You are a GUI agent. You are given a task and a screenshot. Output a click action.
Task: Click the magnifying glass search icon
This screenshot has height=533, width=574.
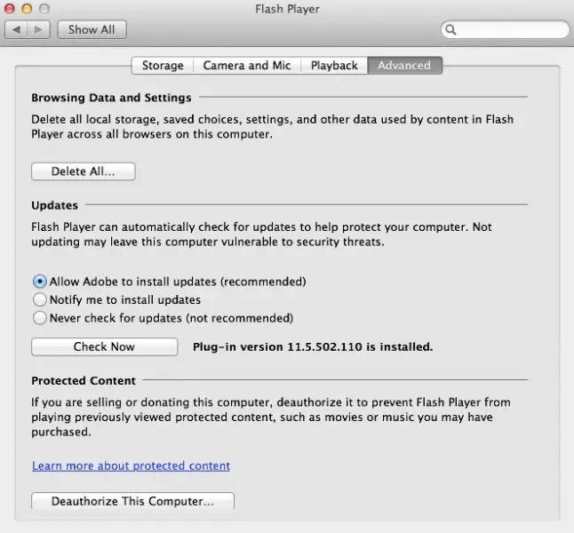(451, 29)
